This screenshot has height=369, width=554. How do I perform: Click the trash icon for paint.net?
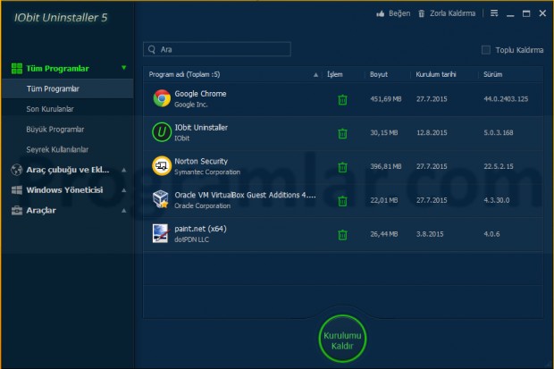click(x=342, y=235)
